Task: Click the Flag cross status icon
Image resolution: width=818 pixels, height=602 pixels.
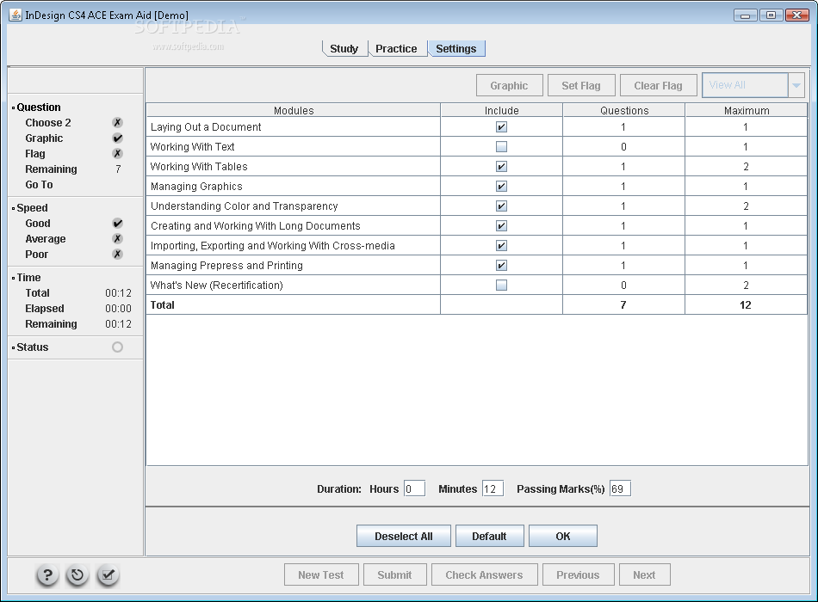Action: point(117,154)
